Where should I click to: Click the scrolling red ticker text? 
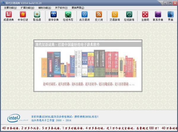tap(89, 128)
